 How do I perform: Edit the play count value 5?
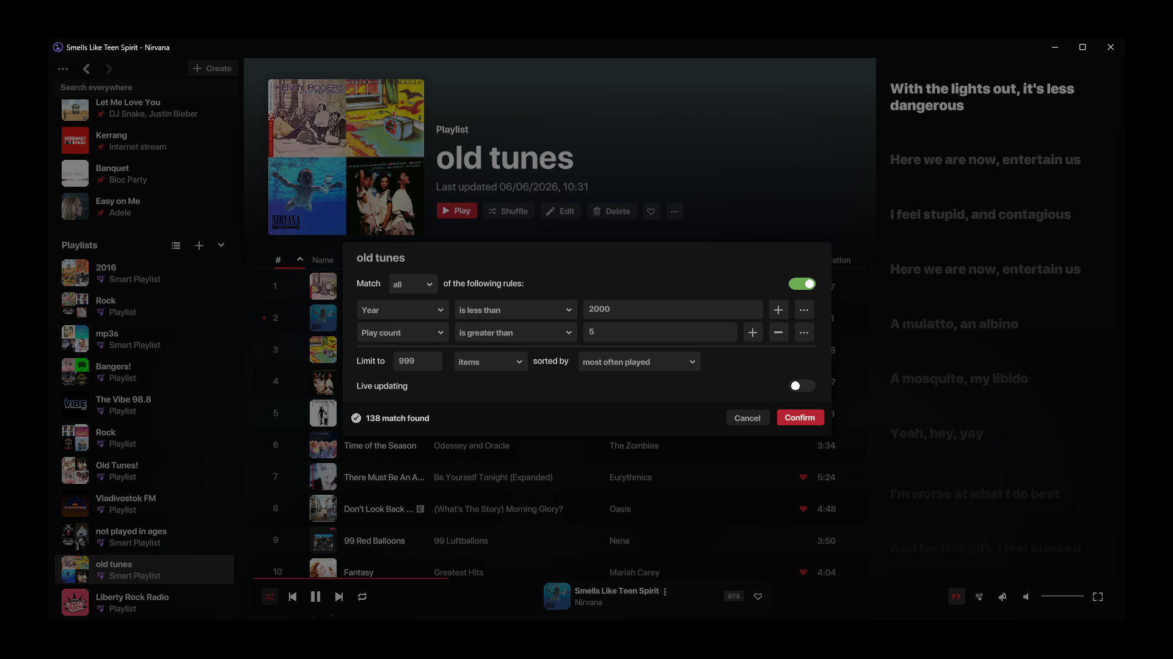(x=660, y=332)
